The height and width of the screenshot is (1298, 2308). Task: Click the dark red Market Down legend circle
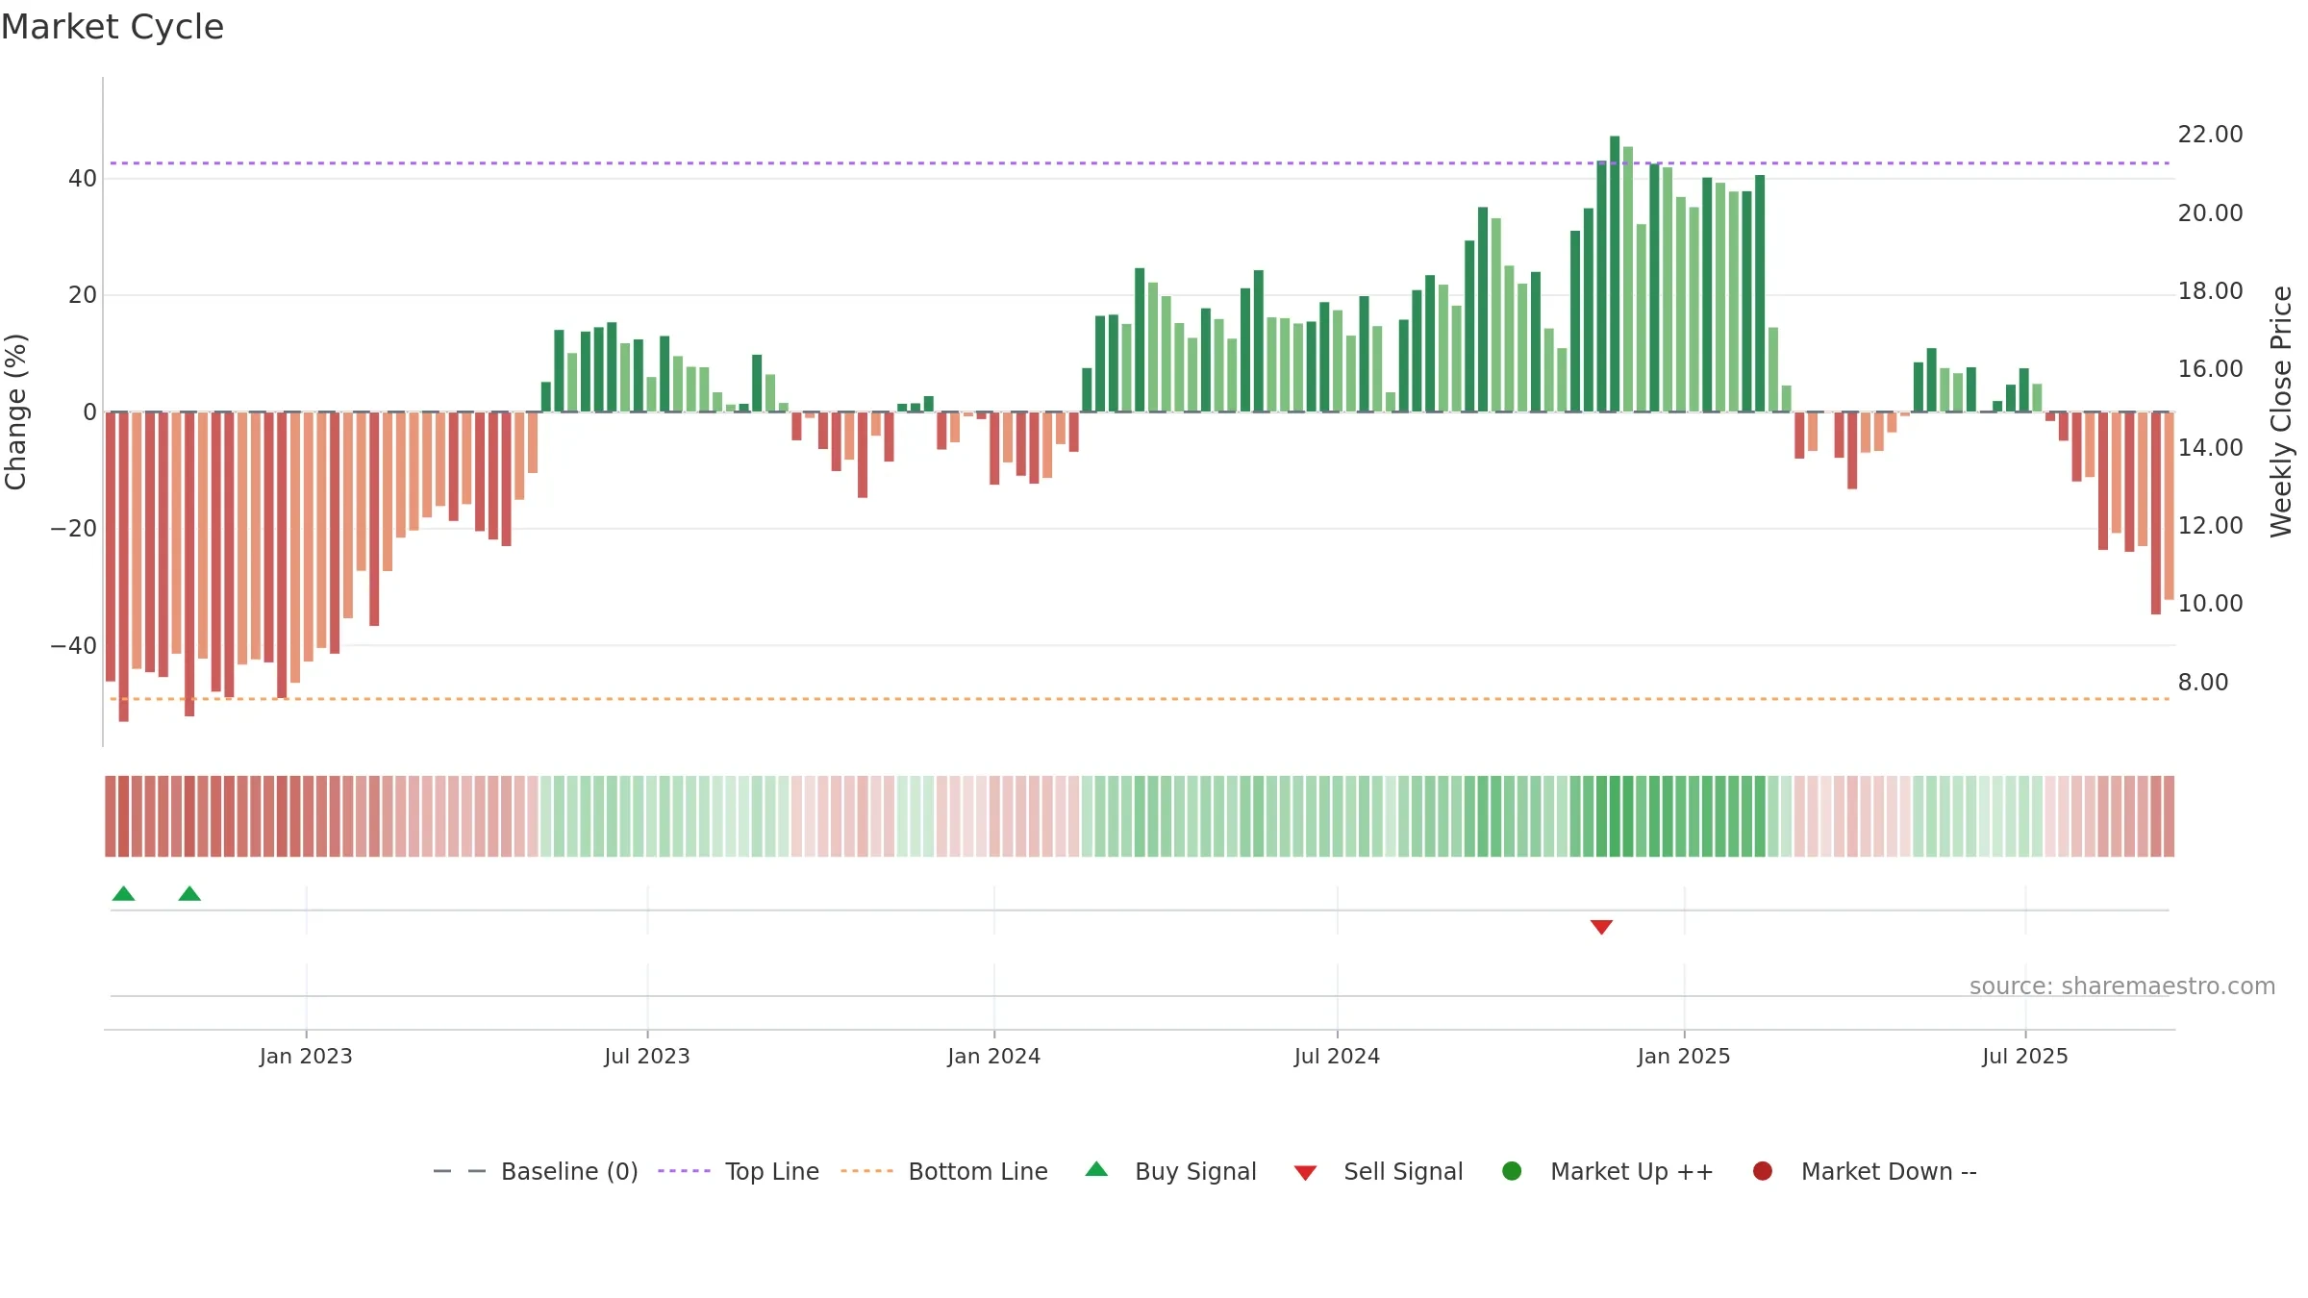pos(1763,1171)
